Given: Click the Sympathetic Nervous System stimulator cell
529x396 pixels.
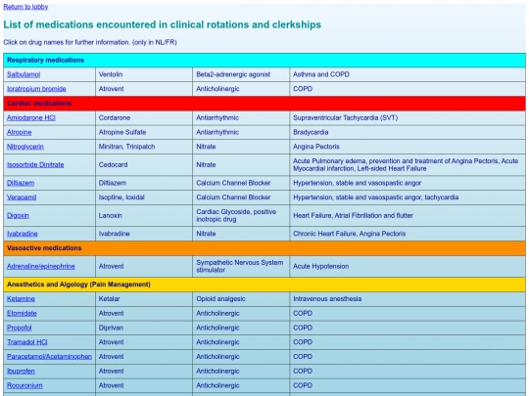Looking at the screenshot, I should click(241, 266).
